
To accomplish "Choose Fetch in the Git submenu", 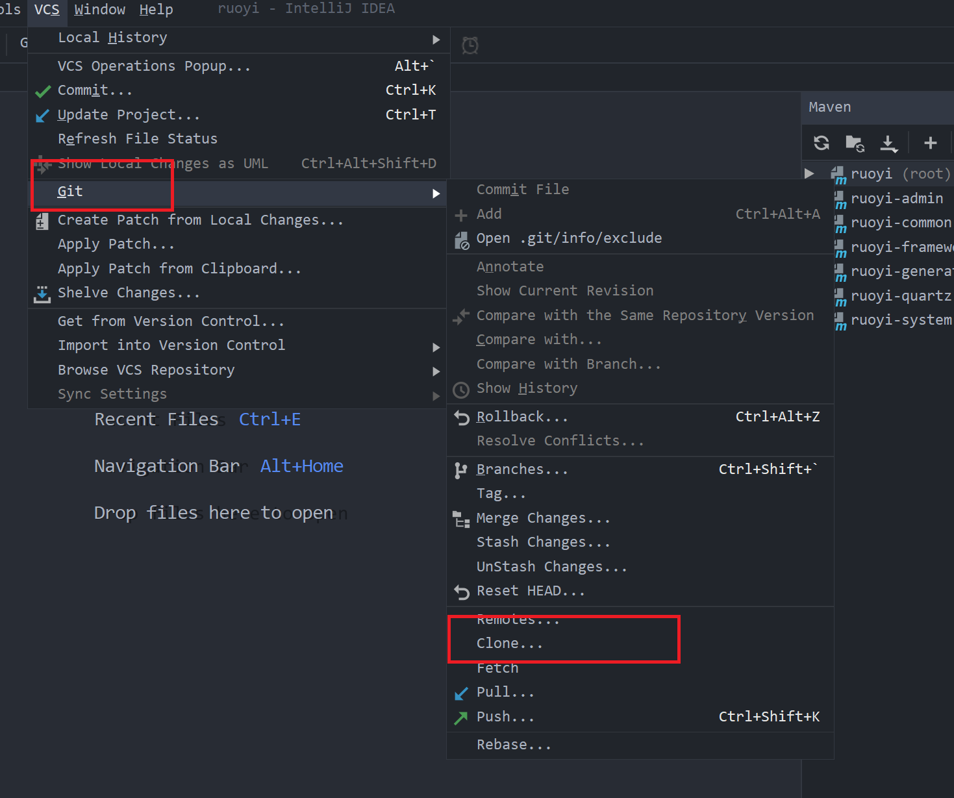I will (640, 668).
